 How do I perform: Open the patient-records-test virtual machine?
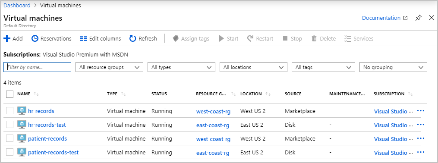click(x=54, y=152)
